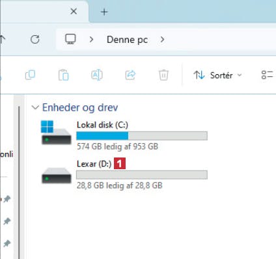This screenshot has width=276, height=259.
Task: Click the Up arrow navigation button
Action: click(x=2, y=40)
